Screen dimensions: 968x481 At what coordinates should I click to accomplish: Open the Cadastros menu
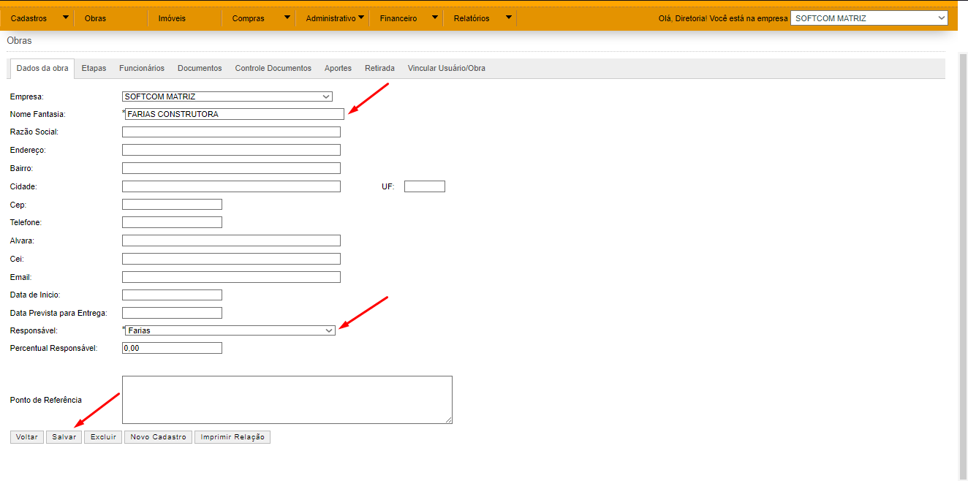tap(29, 18)
